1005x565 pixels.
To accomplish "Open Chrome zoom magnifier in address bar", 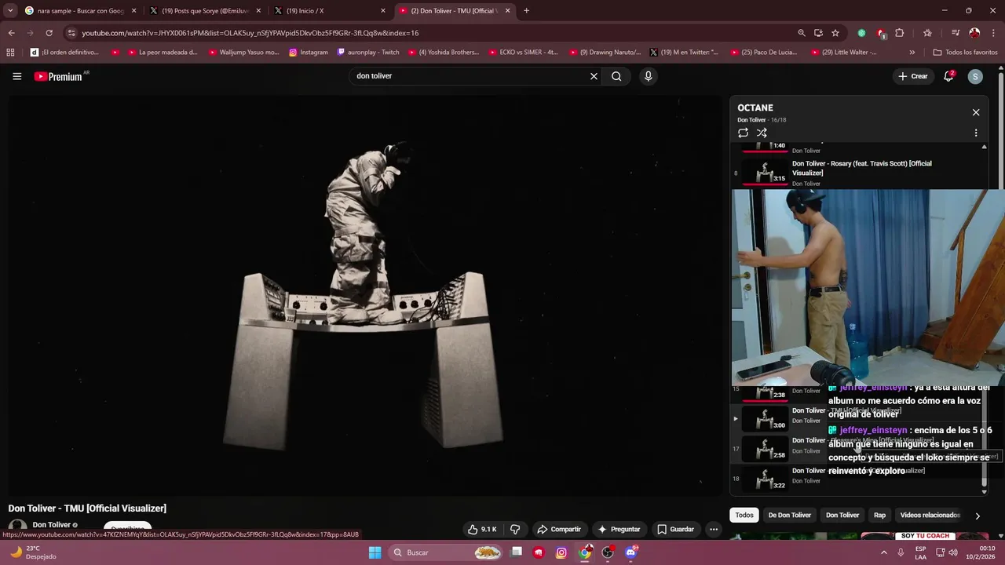I will [x=801, y=33].
